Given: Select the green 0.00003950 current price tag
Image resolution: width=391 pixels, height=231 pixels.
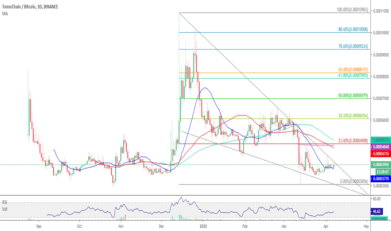Looking at the screenshot, I should [x=381, y=165].
